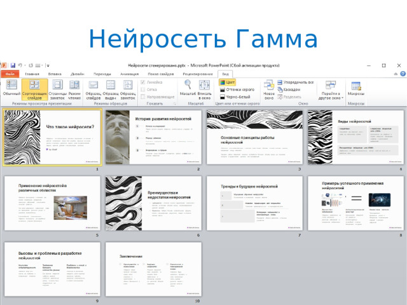Viewport: 407px width, 305px height.
Task: Select Черно-белый mode
Action: 235,97
